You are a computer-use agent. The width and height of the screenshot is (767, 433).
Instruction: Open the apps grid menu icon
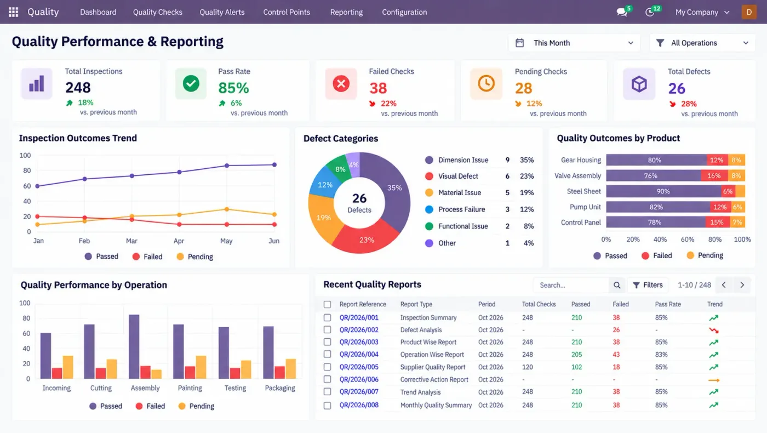pos(14,12)
